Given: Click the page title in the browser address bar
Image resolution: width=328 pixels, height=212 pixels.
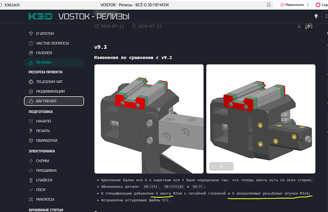Looking at the screenshot, I should click(x=135, y=5).
